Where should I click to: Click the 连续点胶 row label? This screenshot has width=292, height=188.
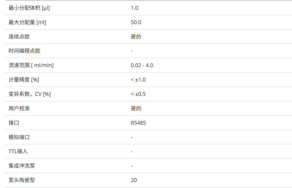[19, 37]
